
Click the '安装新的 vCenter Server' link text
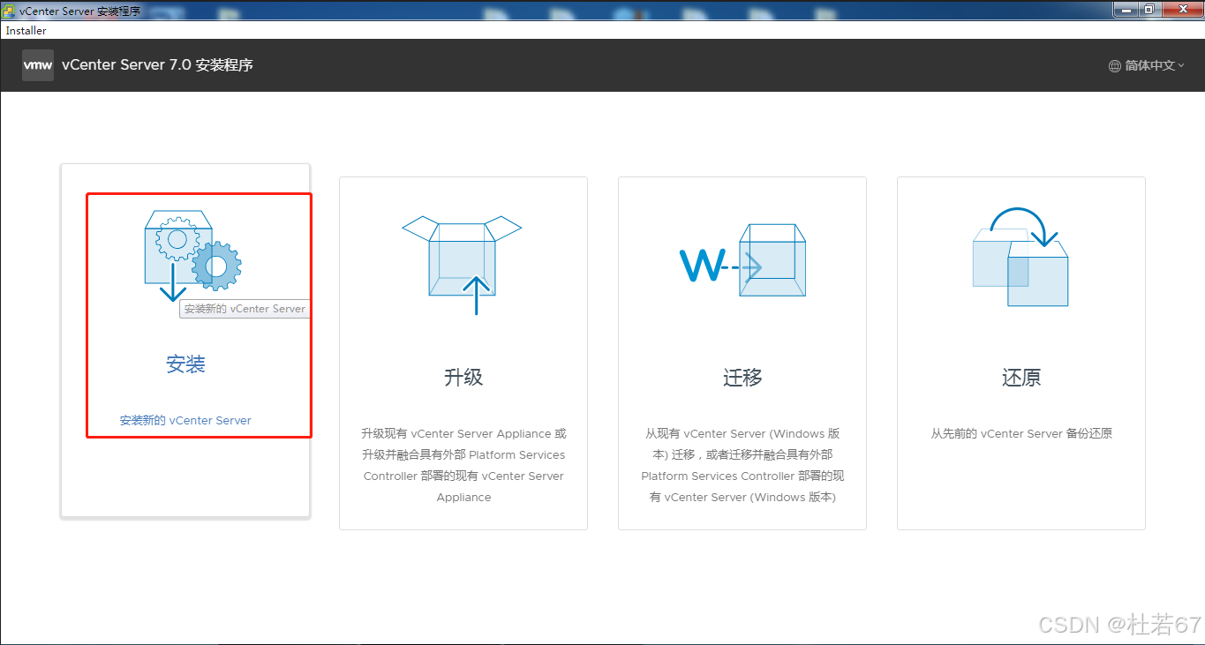tap(185, 420)
